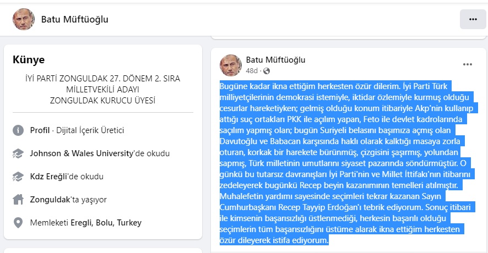Click the Künye section heading
This screenshot has width=488, height=253.
29,60
